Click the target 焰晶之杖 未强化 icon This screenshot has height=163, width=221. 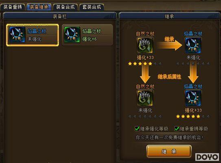[193, 45]
